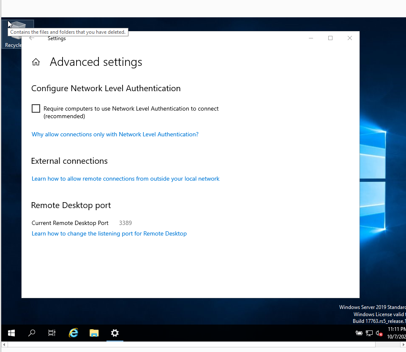
Task: Click the 'Remote Desktop port' heading
Action: tap(71, 206)
